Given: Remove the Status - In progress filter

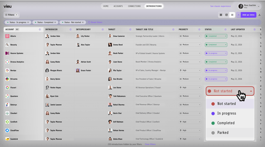Looking at the screenshot, I should pos(28,22).
